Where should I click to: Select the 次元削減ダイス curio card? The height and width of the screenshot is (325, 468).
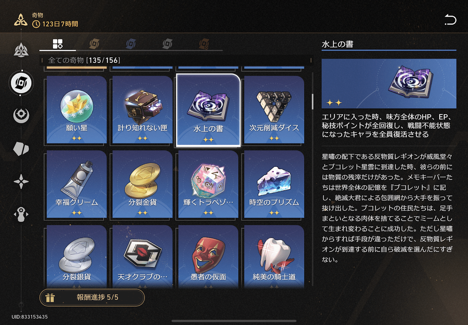click(274, 110)
